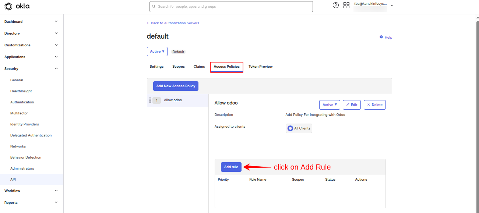479x213 pixels.
Task: Open the user account dropdown arrow
Action: click(392, 6)
